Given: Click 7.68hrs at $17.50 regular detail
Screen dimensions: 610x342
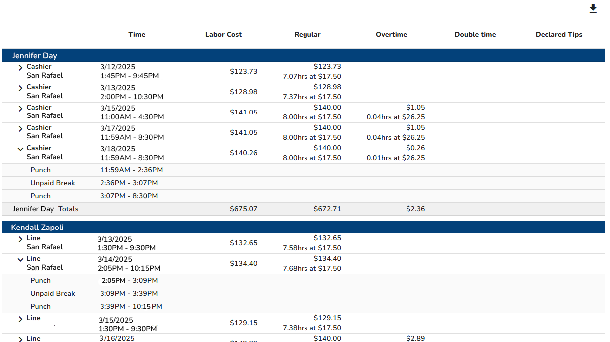Looking at the screenshot, I should coord(312,268).
